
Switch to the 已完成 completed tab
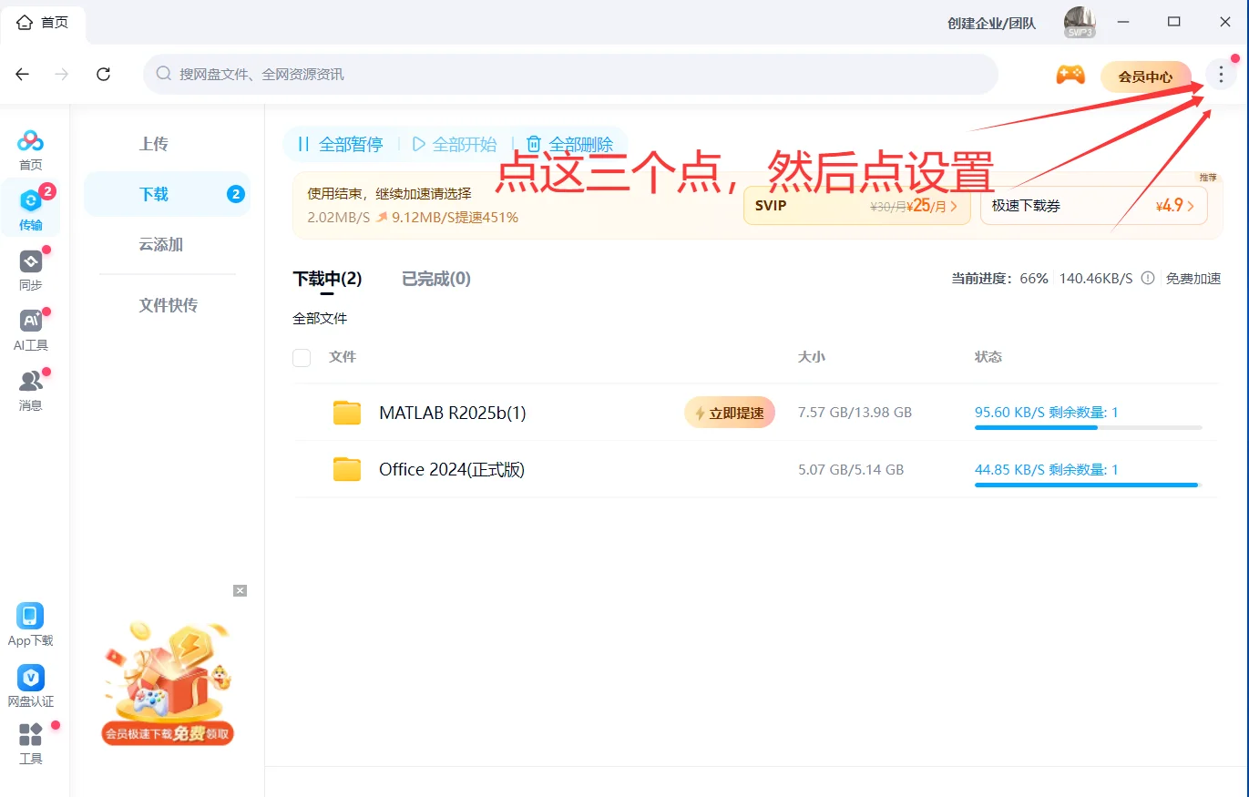click(x=435, y=279)
